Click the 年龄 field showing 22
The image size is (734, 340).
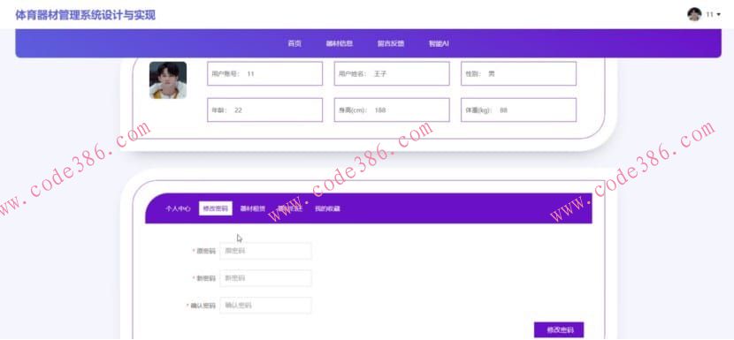265,110
